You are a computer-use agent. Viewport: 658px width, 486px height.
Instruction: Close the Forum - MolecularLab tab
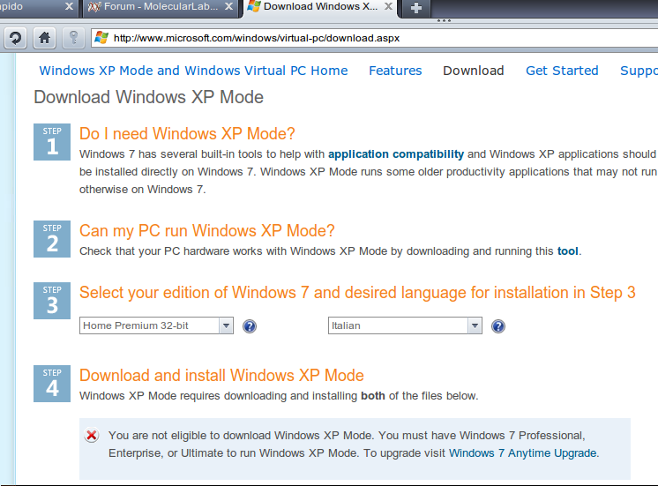click(x=228, y=6)
